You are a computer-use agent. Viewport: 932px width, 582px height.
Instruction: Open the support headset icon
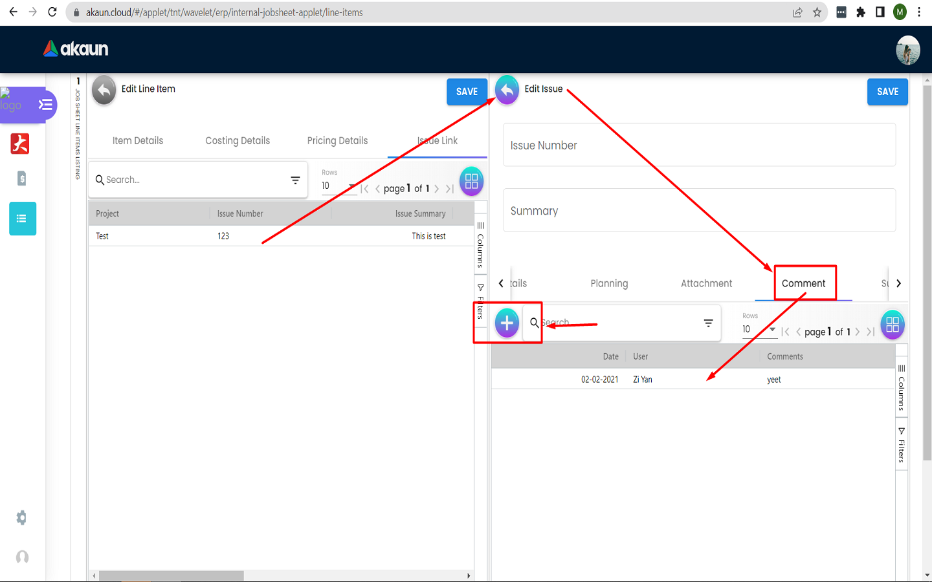point(23,557)
